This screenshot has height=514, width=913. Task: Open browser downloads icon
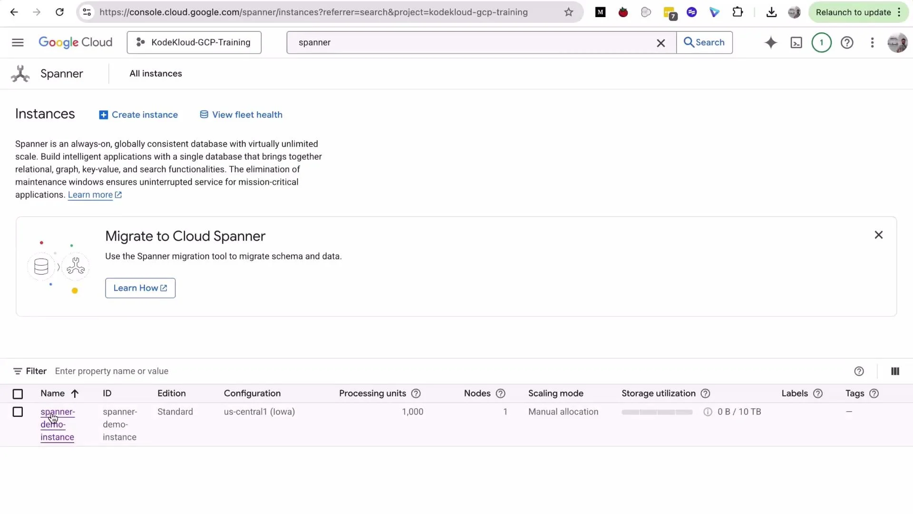click(x=771, y=12)
